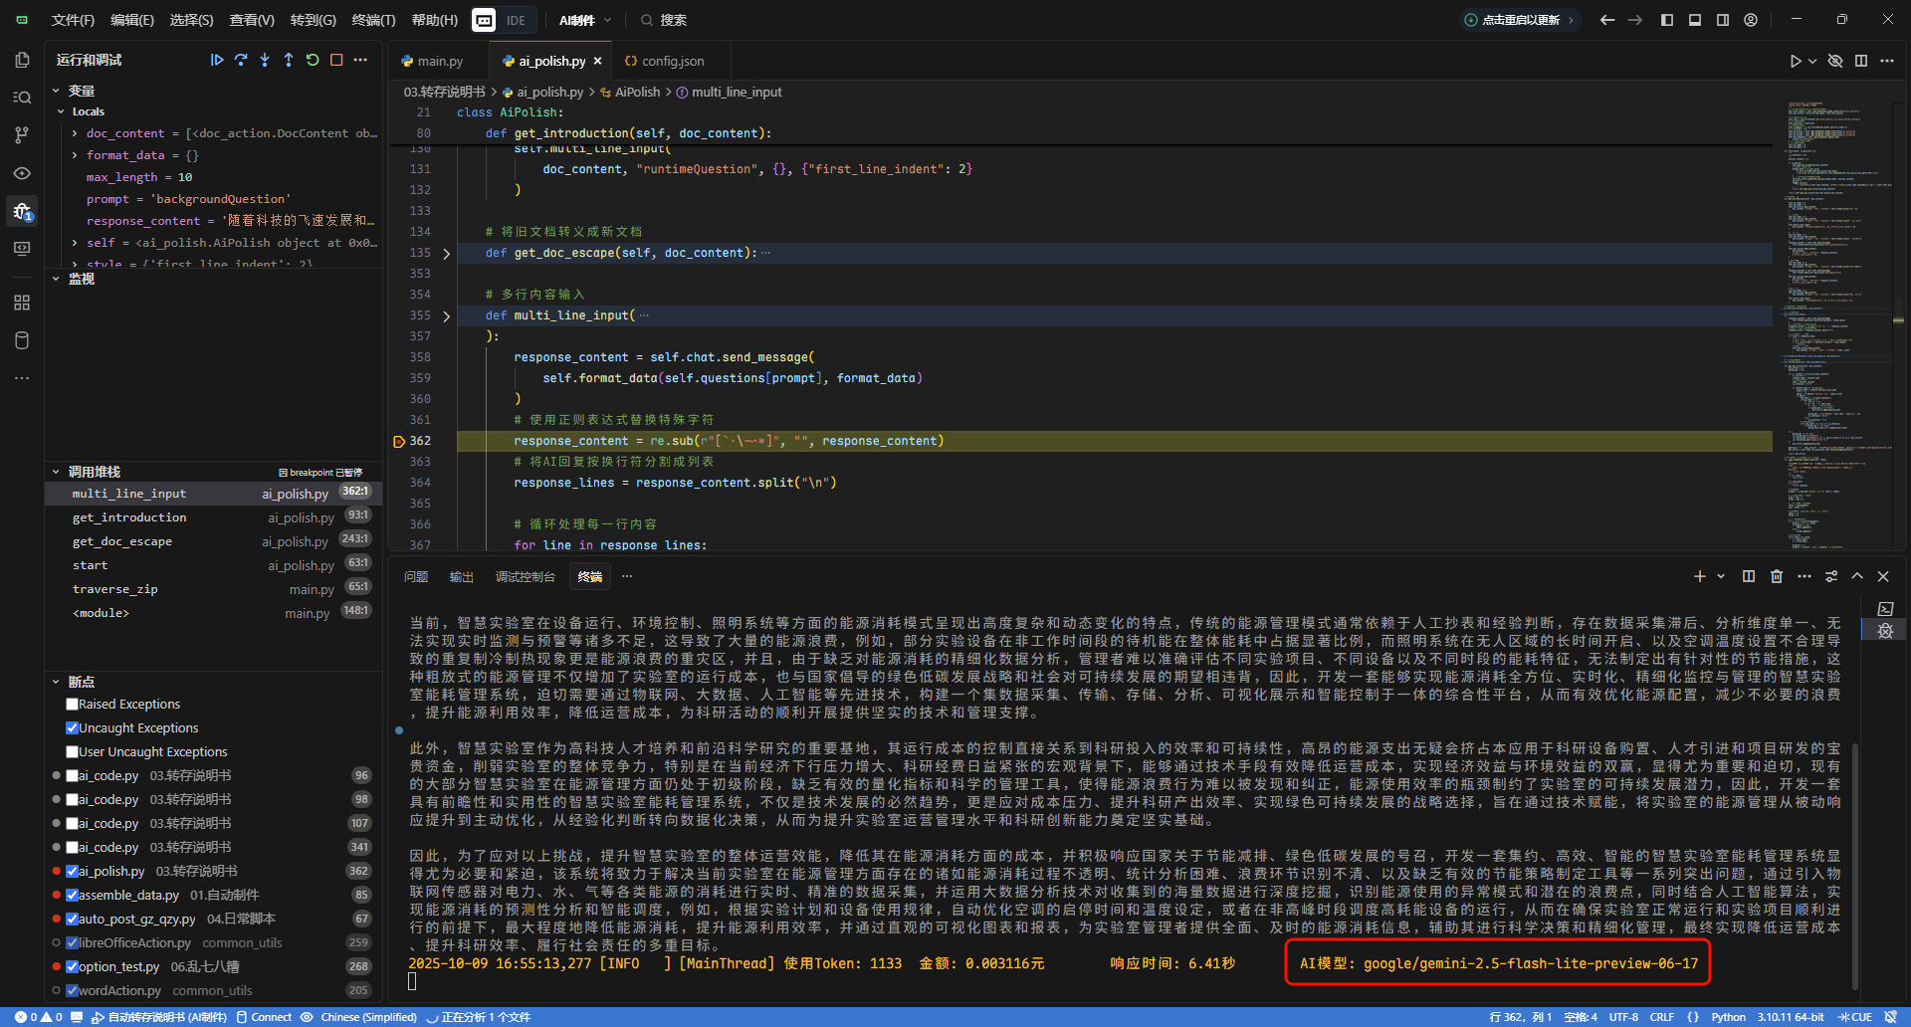Click the Restart debug session icon
Viewport: 1911px width, 1027px height.
pyautogui.click(x=313, y=60)
